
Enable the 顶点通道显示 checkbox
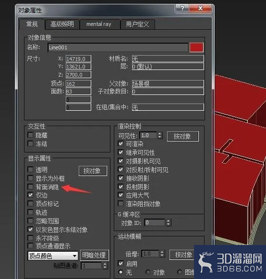[30, 246]
